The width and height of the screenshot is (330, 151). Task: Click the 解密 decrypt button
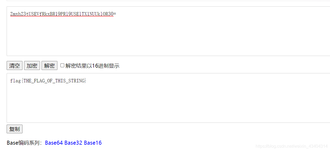pyautogui.click(x=49, y=65)
